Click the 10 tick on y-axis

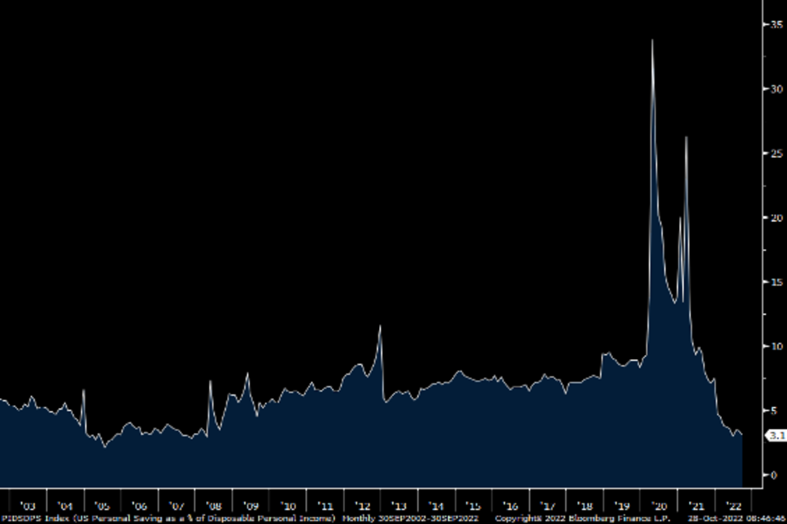click(777, 346)
